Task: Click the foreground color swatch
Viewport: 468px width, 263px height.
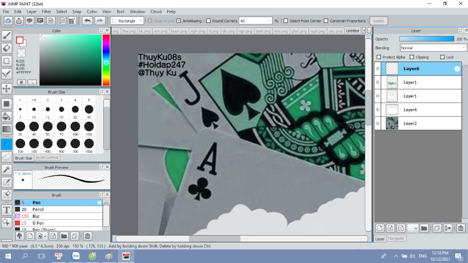Action: click(x=20, y=40)
